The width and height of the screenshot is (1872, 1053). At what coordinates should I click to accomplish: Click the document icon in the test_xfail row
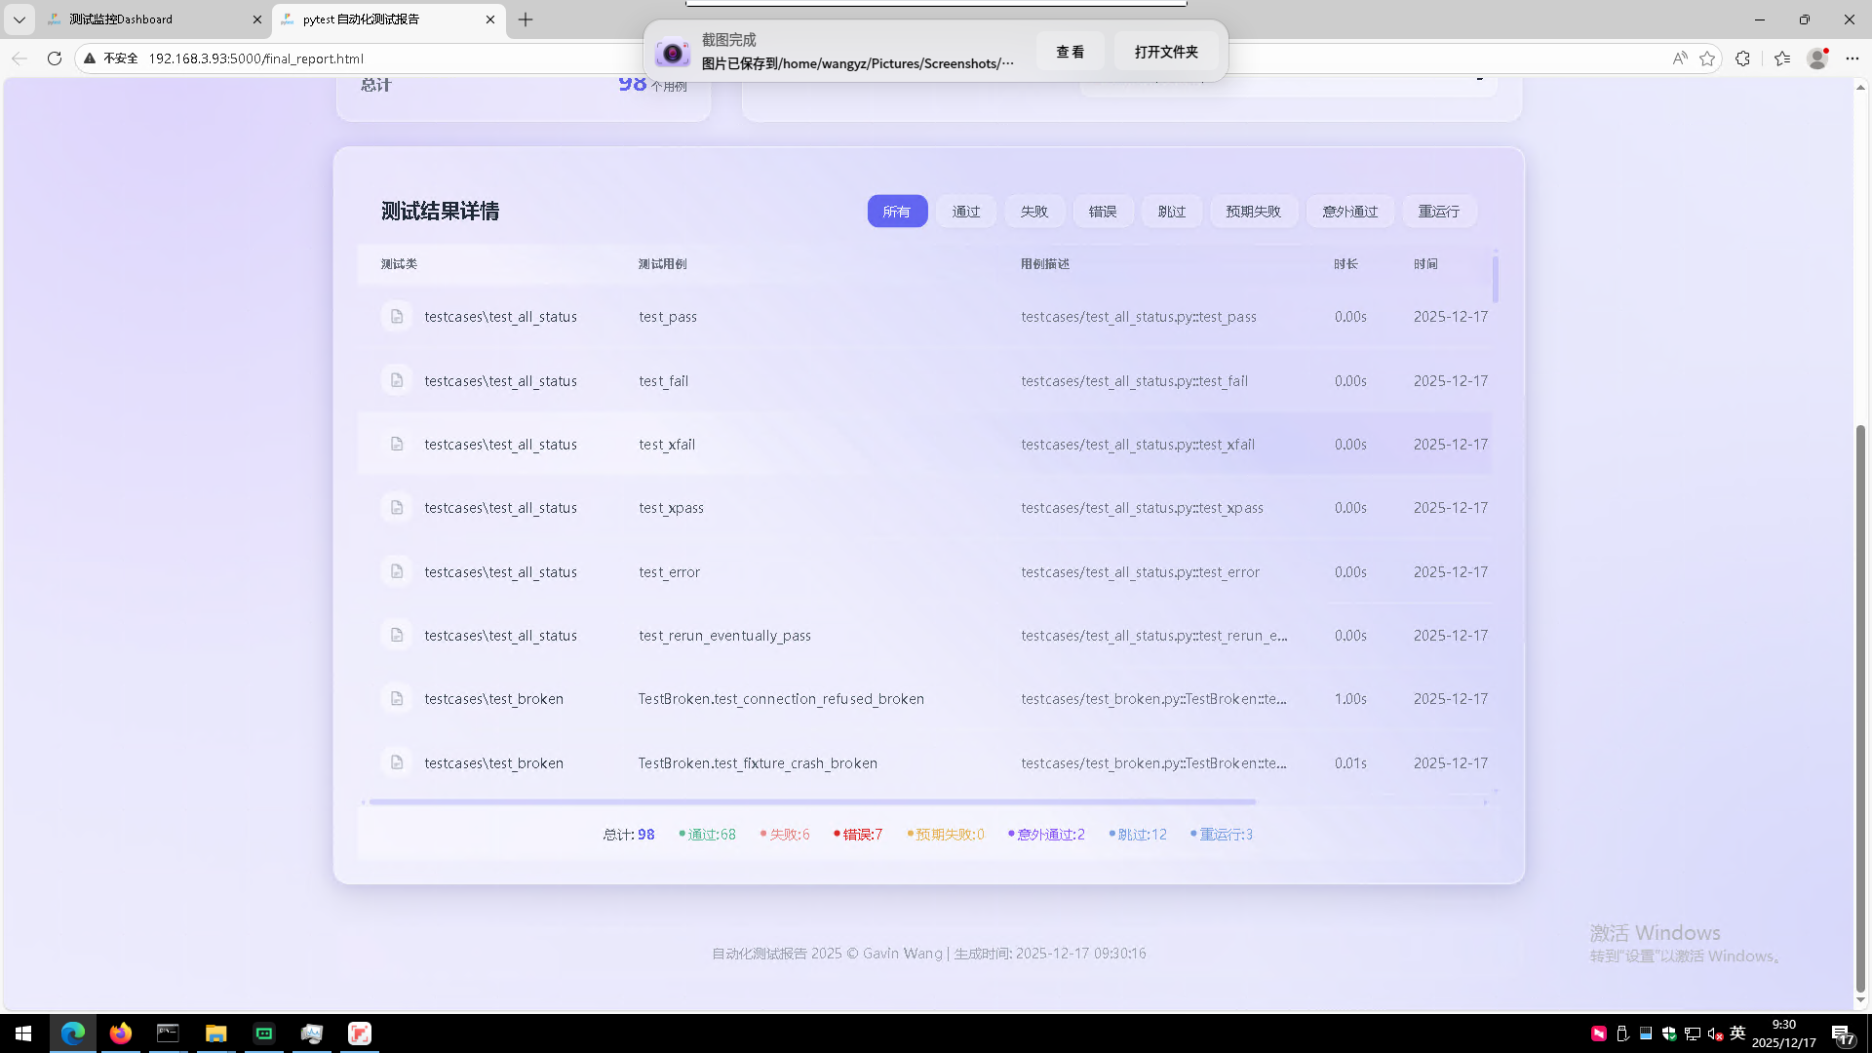397,444
